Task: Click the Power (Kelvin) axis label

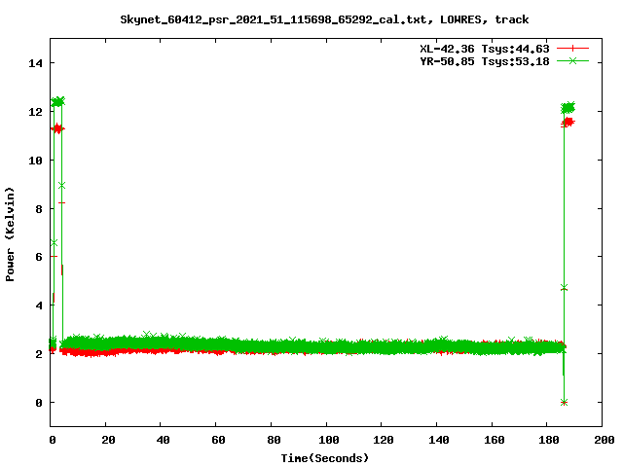Action: click(x=10, y=234)
